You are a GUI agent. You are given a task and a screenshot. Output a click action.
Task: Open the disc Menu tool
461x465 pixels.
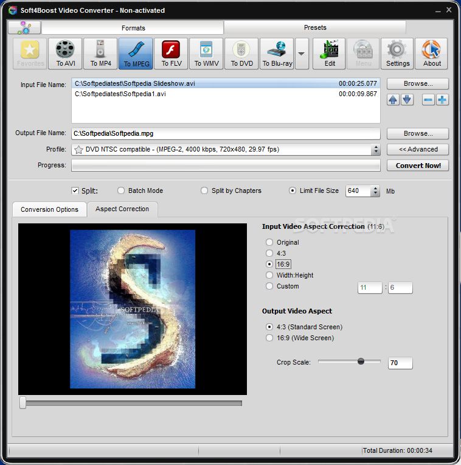pyautogui.click(x=363, y=54)
